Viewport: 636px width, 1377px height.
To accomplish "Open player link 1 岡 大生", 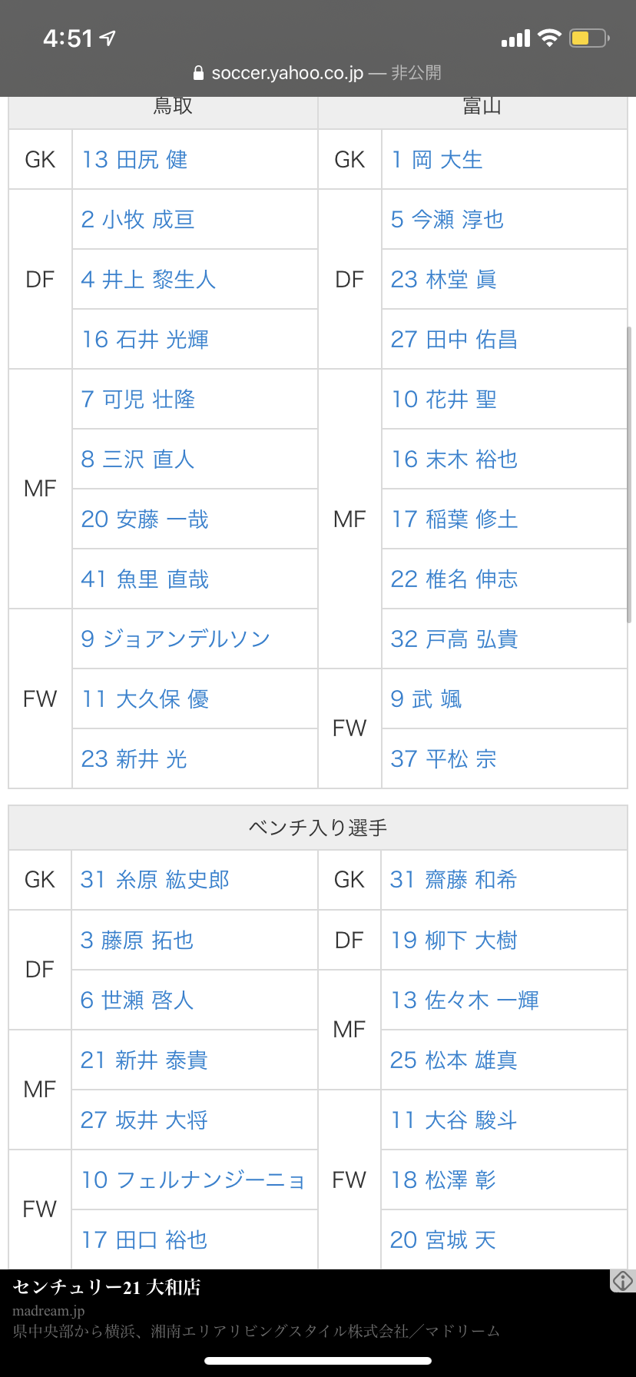I will tap(436, 160).
